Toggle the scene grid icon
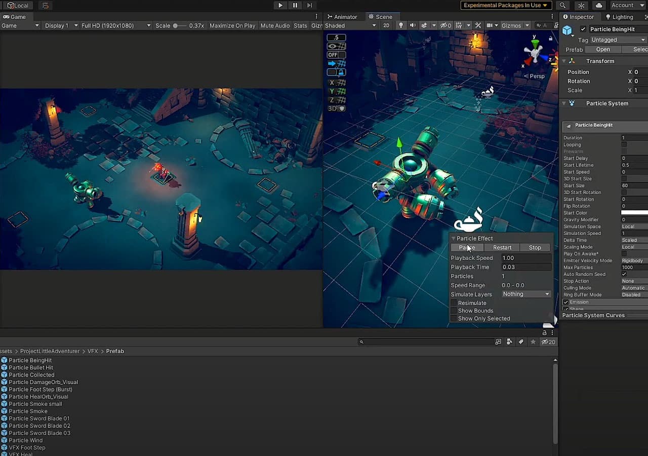 459,25
